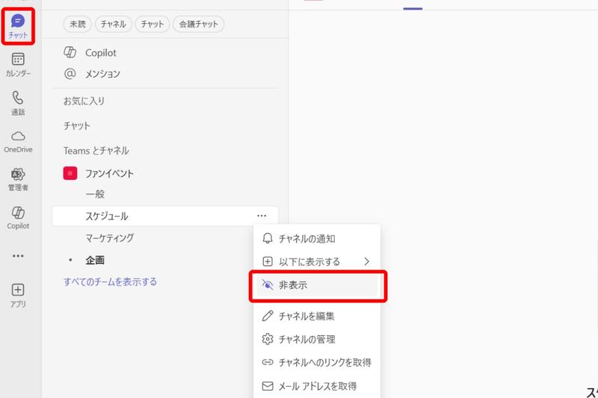Filter list by チャネル pill
Screen dimensions: 598x398
point(114,24)
